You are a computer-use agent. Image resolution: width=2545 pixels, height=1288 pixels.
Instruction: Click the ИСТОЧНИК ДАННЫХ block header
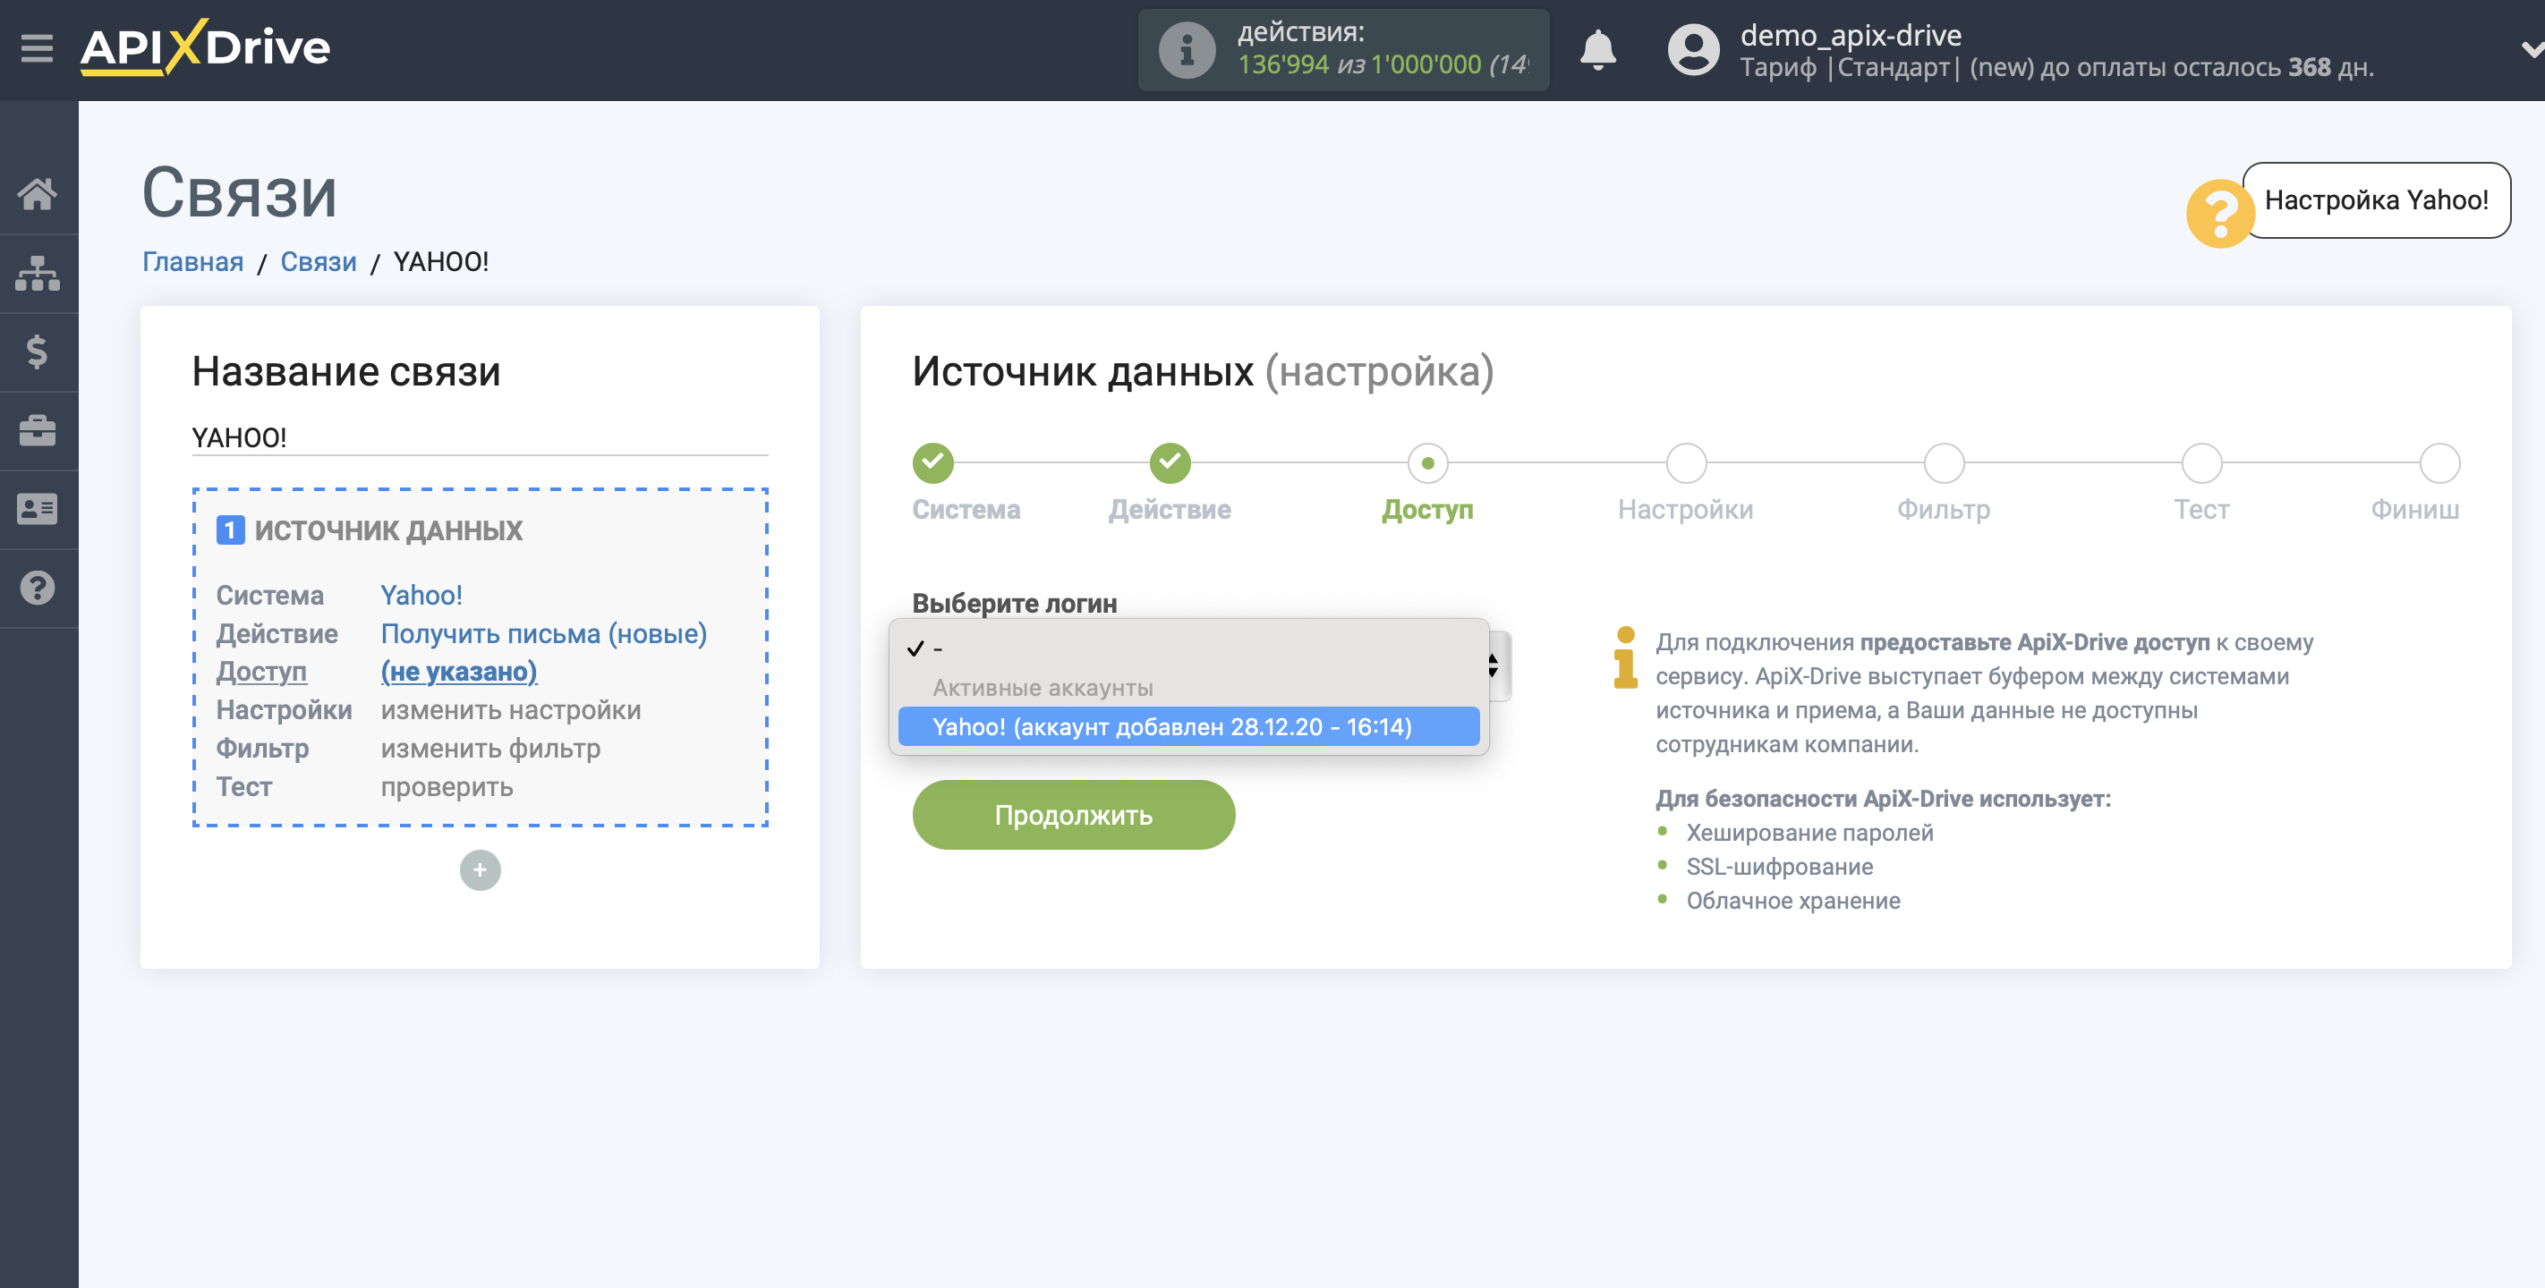pos(388,530)
